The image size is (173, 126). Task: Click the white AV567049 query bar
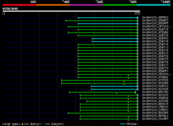[x=71, y=11]
